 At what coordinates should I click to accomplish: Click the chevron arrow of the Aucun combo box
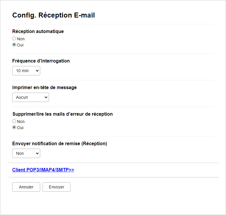(x=46, y=97)
